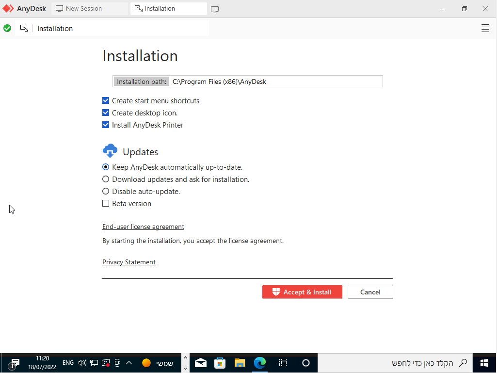Image resolution: width=497 pixels, height=373 pixels.
Task: Uncheck Install AnyDesk Printer
Action: click(106, 125)
